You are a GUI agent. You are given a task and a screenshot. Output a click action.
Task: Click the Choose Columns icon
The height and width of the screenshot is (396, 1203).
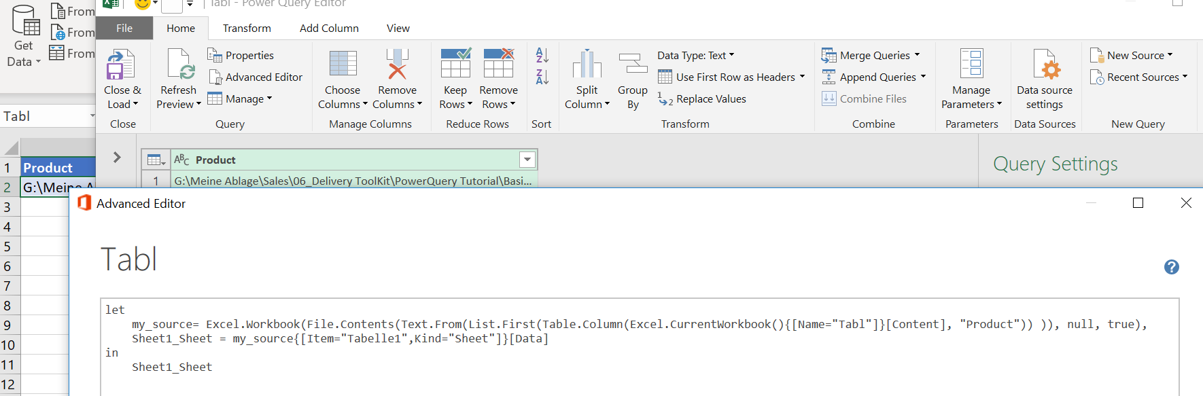[x=343, y=65]
